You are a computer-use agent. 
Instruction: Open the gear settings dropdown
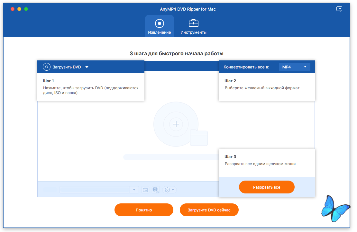pos(169,190)
